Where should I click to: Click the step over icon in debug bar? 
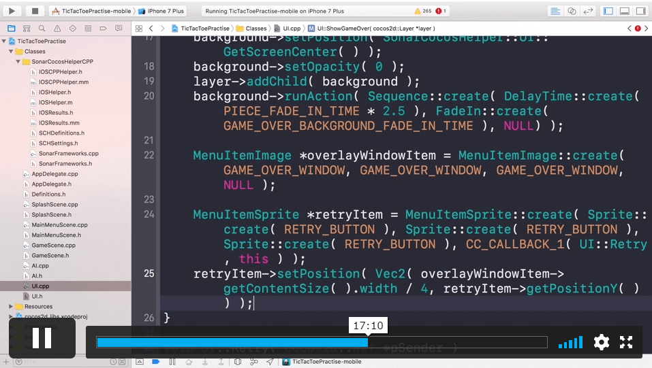tap(189, 362)
